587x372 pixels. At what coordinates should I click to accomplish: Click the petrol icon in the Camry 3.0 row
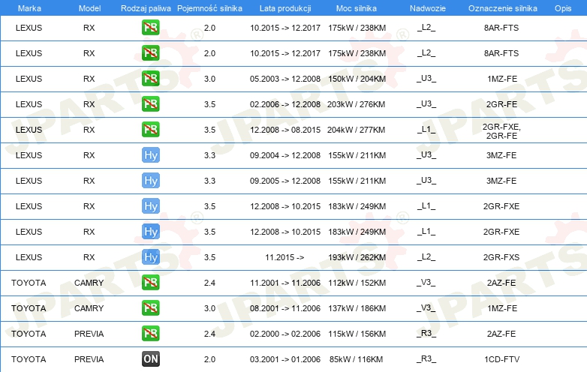[150, 308]
